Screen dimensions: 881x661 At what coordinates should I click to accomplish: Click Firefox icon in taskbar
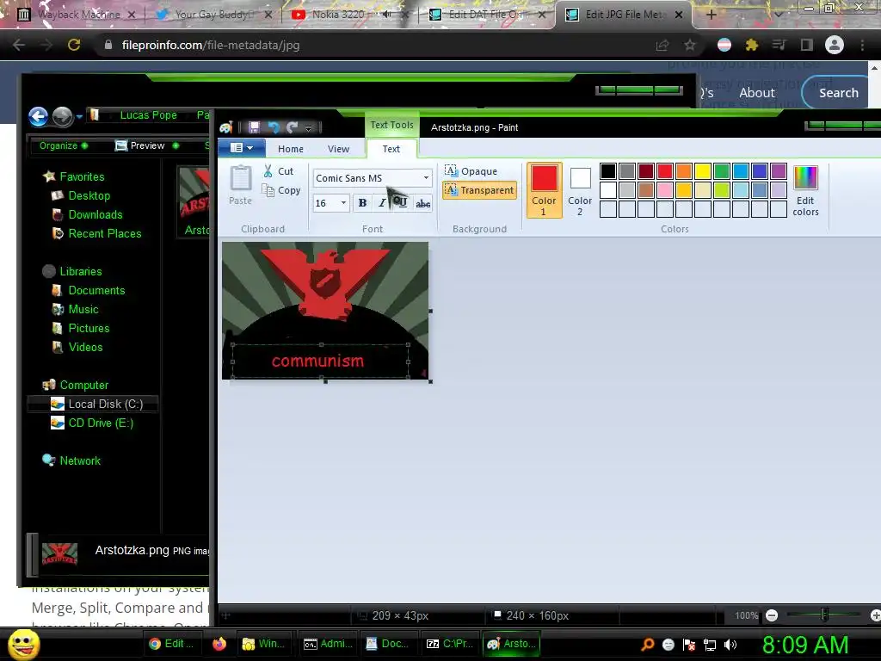click(x=219, y=644)
